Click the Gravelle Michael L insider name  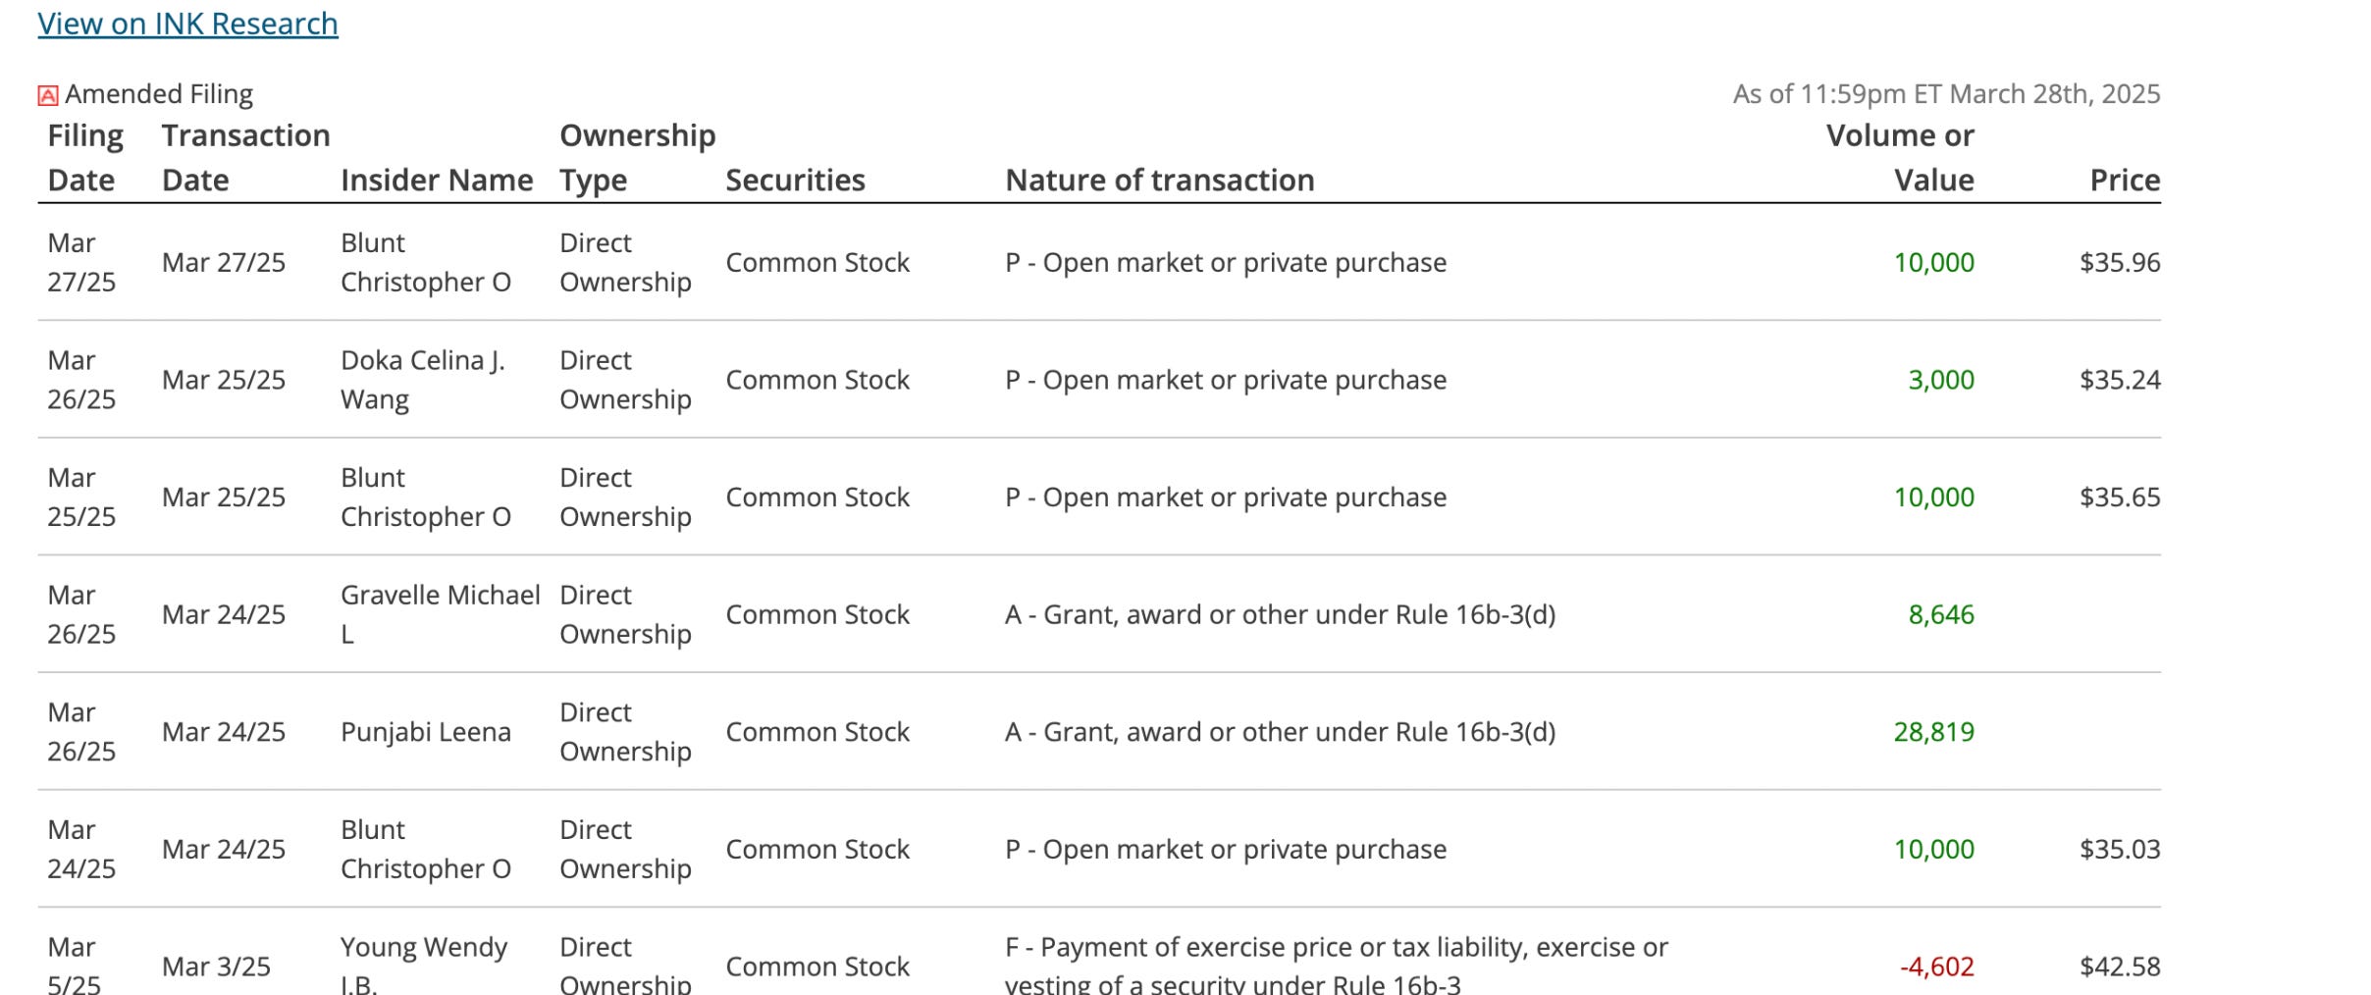[x=440, y=614]
